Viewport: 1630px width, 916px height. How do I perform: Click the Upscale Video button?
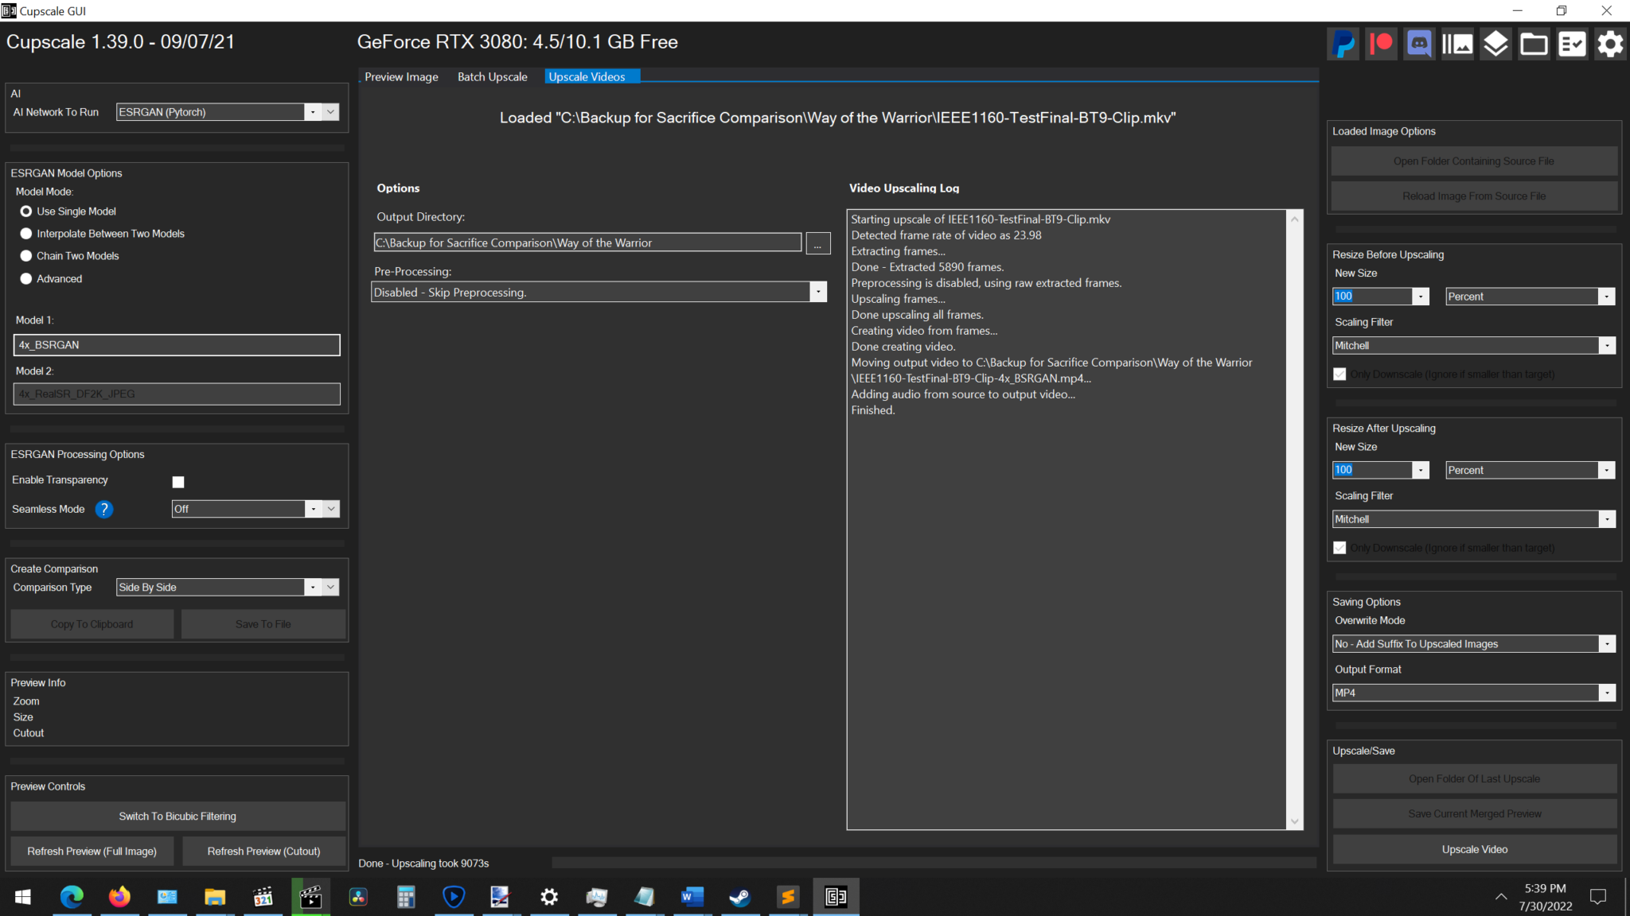pyautogui.click(x=1475, y=849)
